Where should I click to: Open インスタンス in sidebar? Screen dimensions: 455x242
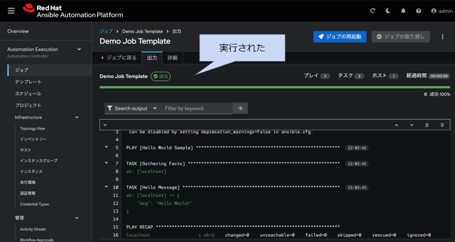(31, 172)
